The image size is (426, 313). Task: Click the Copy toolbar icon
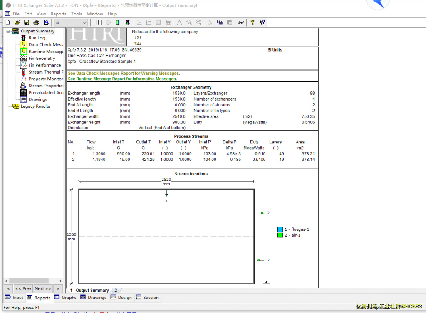point(220,22)
